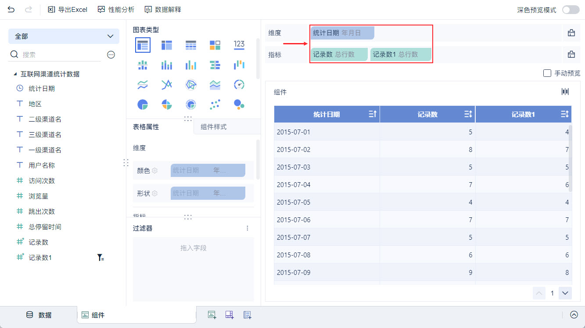Select the radar chart icon
Screen dimensions: 585x328
click(191, 85)
